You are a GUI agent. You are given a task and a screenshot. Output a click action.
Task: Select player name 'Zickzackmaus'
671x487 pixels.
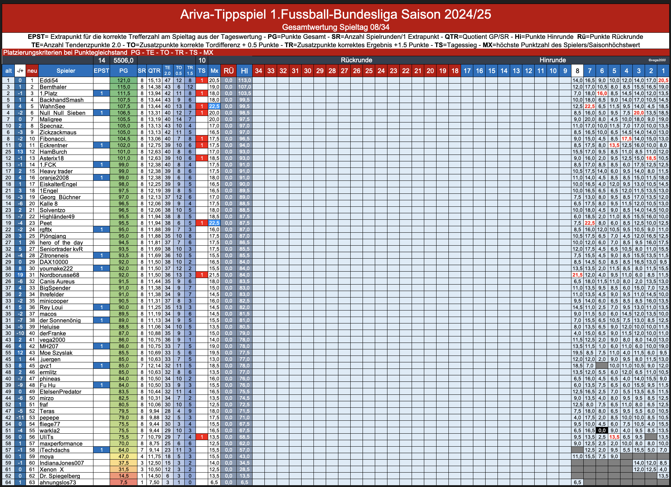(x=58, y=132)
